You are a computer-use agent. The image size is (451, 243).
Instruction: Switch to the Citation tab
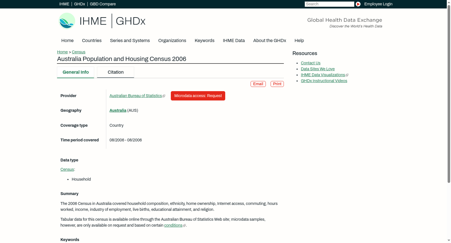tap(116, 72)
